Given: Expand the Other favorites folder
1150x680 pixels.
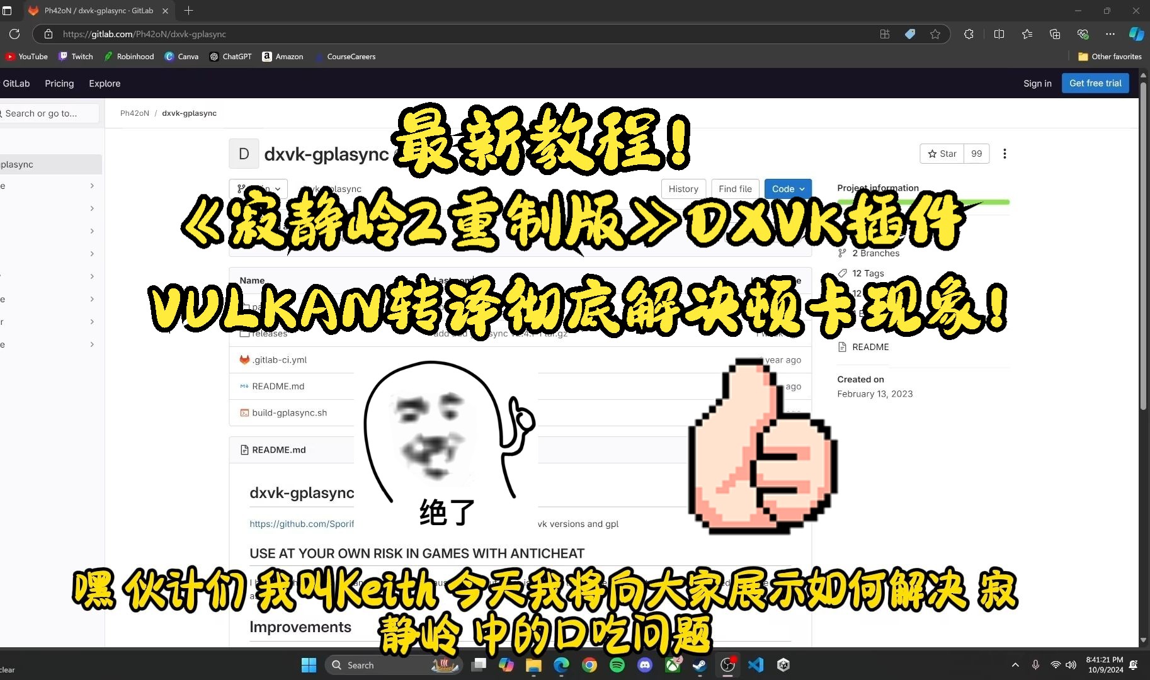Looking at the screenshot, I should 1108,56.
